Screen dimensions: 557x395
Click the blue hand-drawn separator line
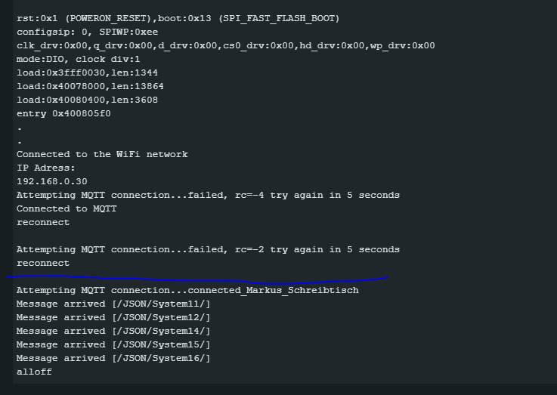197,279
